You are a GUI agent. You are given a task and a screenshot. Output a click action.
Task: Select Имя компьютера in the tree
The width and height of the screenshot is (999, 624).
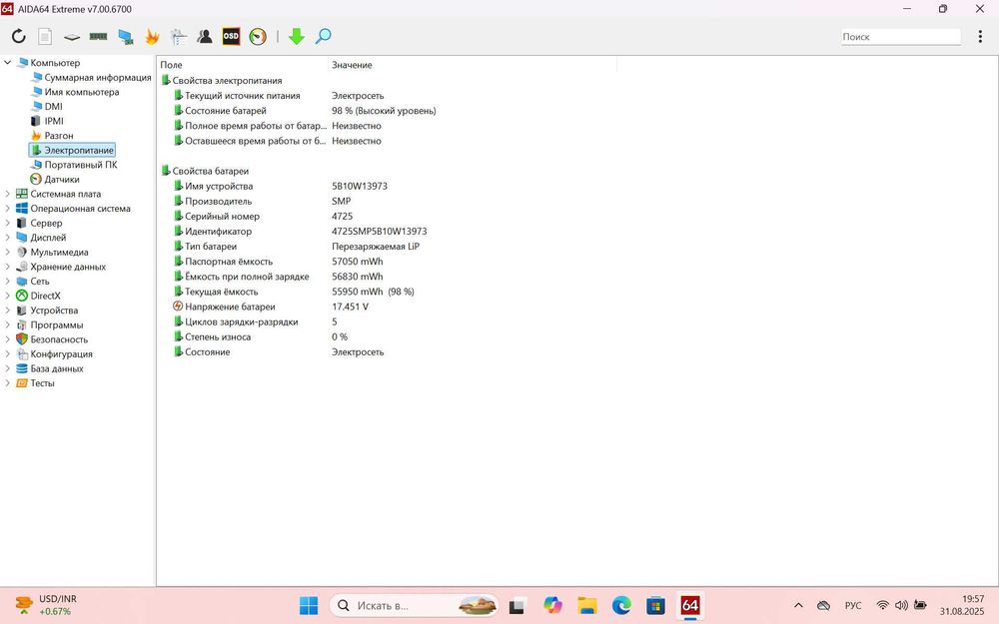[82, 92]
